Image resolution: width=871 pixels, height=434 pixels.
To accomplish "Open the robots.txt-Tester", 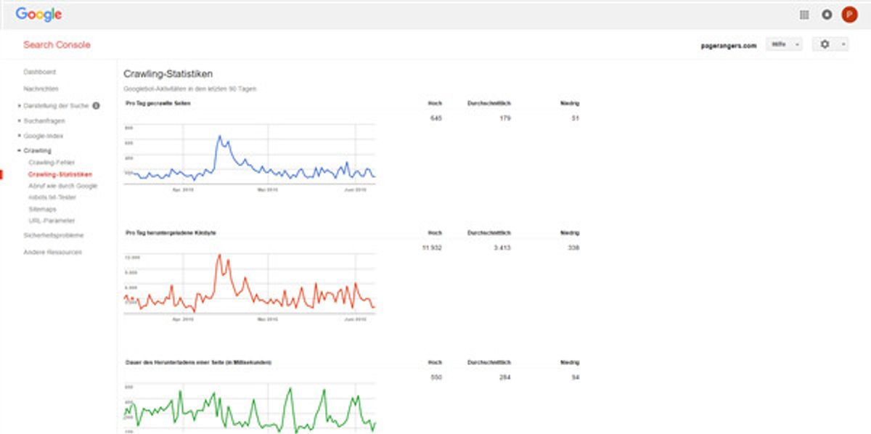I will click(x=52, y=197).
